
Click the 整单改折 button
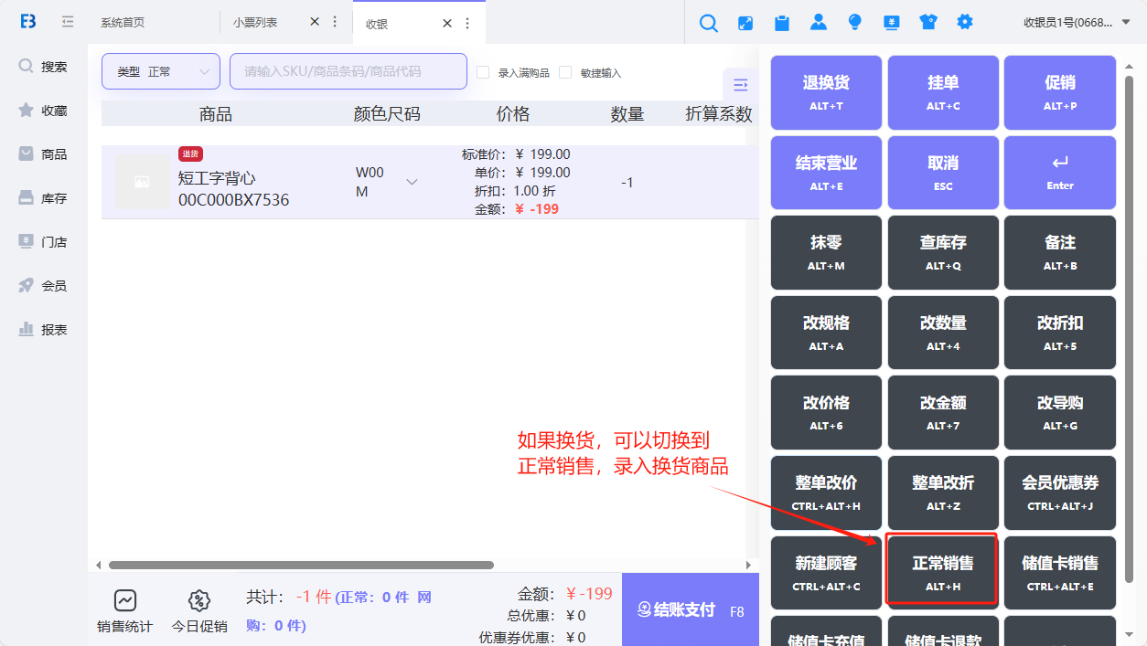pos(943,492)
